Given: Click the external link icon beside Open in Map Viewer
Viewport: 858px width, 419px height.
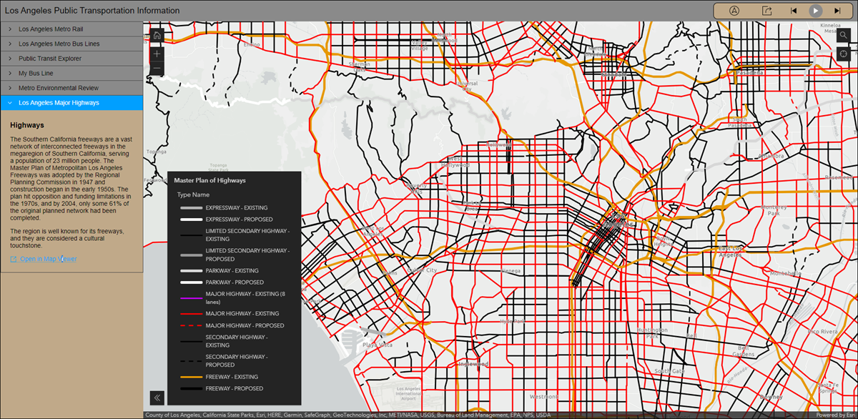Looking at the screenshot, I should (14, 259).
